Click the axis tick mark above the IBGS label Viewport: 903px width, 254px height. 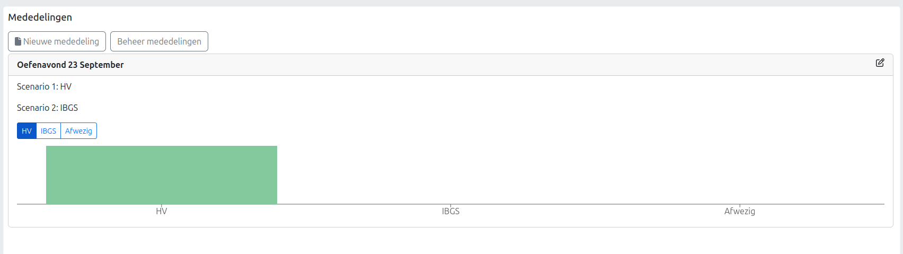(450, 205)
